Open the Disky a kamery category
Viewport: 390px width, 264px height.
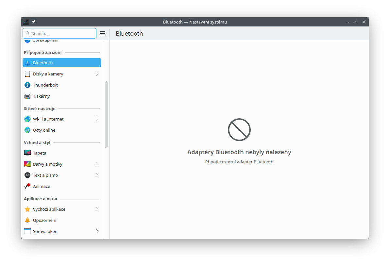point(48,74)
